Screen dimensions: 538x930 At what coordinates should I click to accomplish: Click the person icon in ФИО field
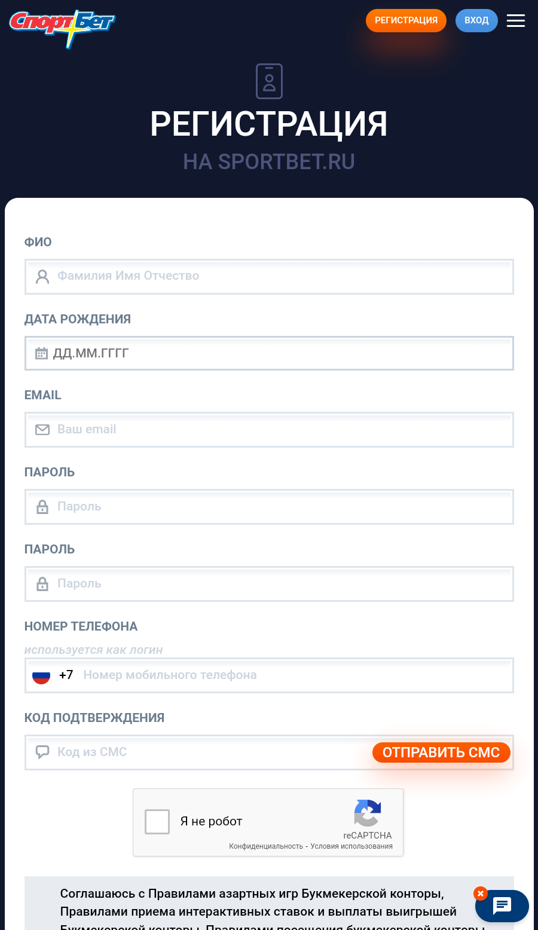42,276
